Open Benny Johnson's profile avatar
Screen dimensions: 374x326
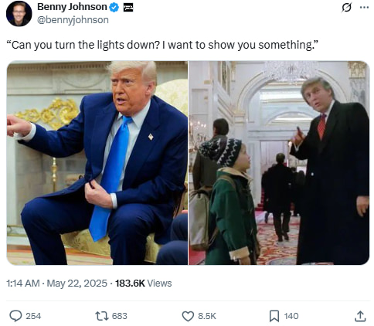[x=19, y=13]
